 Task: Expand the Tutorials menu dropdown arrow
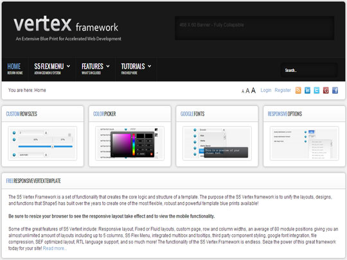click(x=149, y=66)
